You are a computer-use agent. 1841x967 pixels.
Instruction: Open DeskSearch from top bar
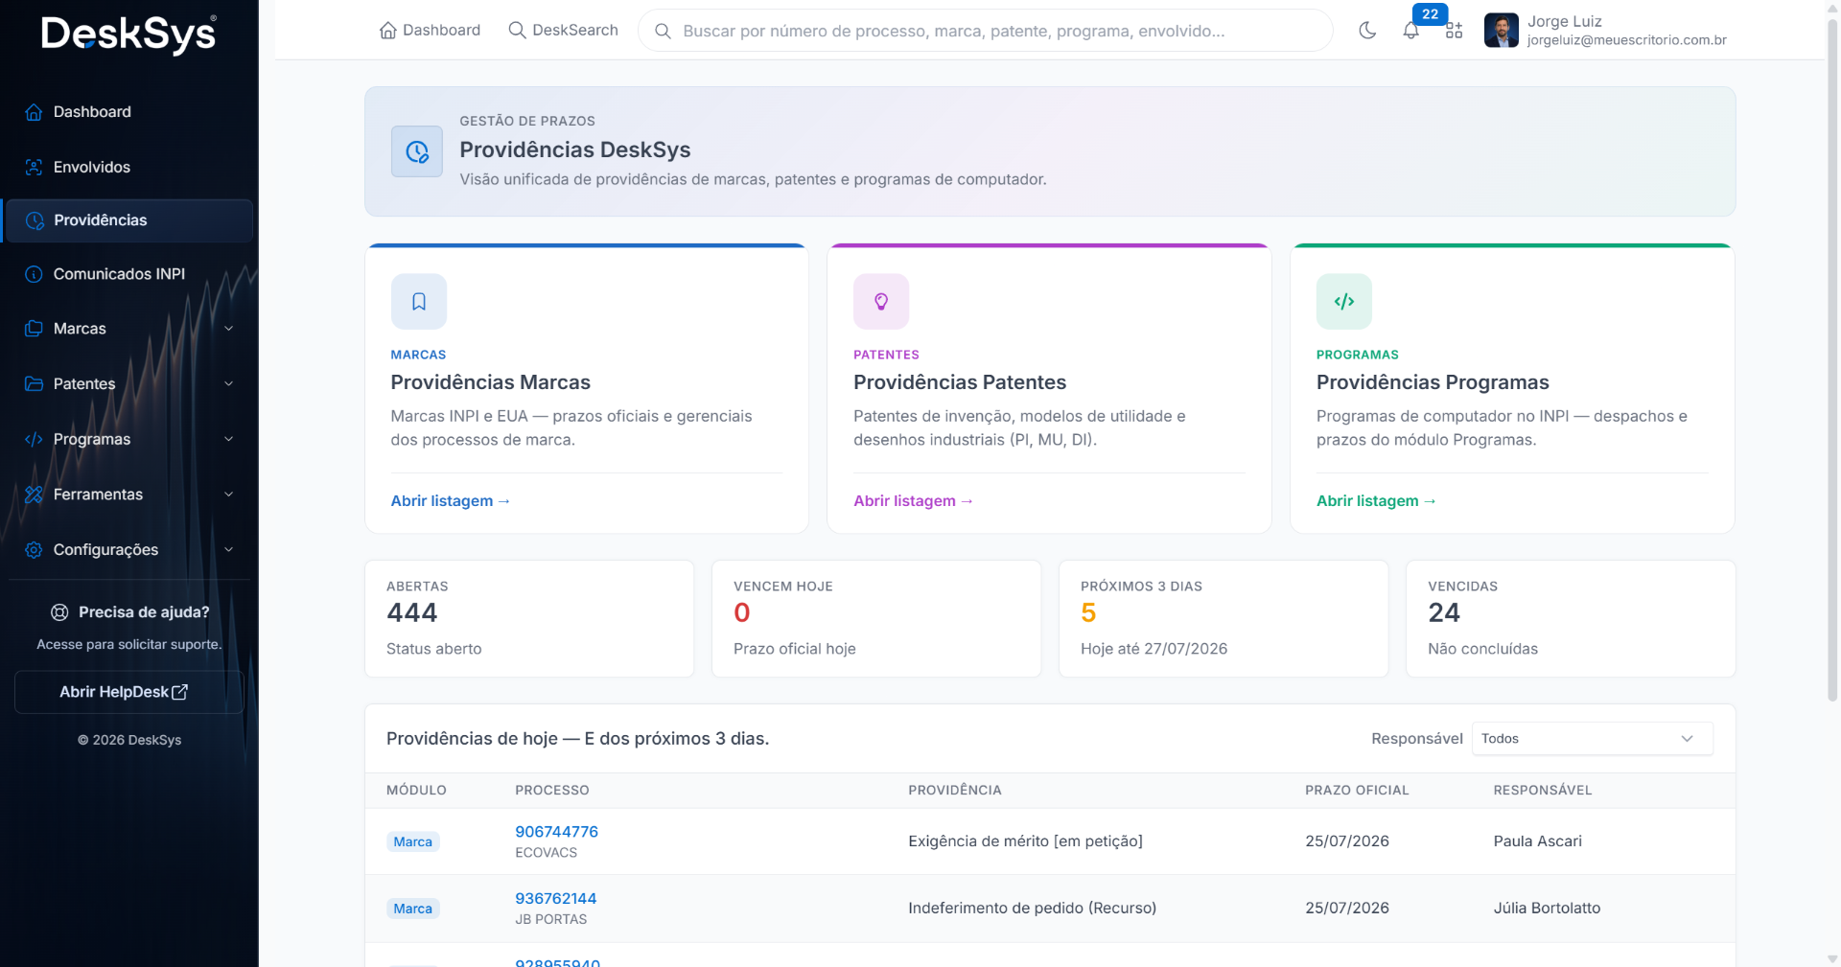pos(563,31)
